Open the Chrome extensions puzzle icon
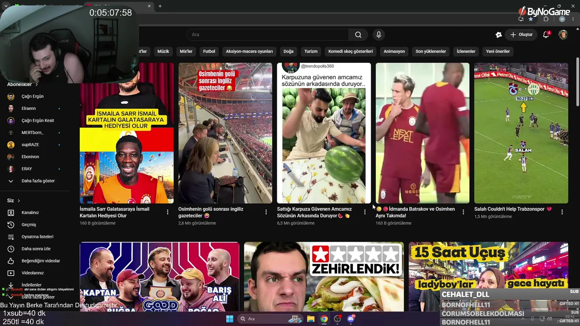 [x=546, y=19]
